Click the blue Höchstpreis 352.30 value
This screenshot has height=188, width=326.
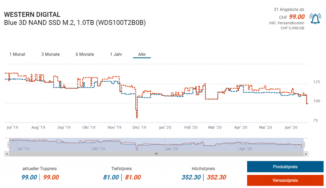[x=191, y=177]
